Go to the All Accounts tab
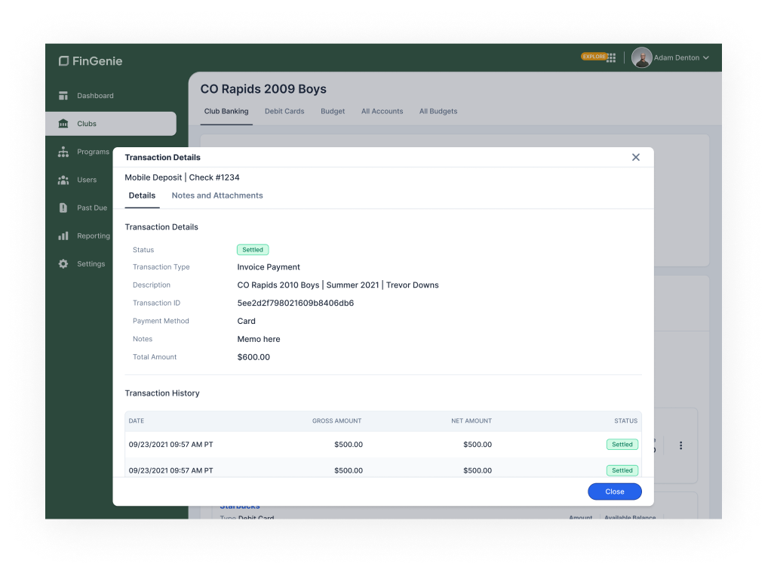 tap(382, 111)
